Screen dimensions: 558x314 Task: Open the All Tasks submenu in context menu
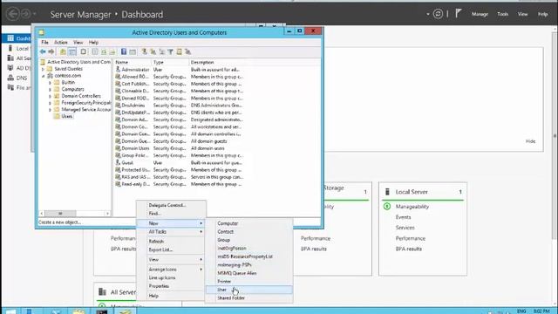[x=172, y=232]
